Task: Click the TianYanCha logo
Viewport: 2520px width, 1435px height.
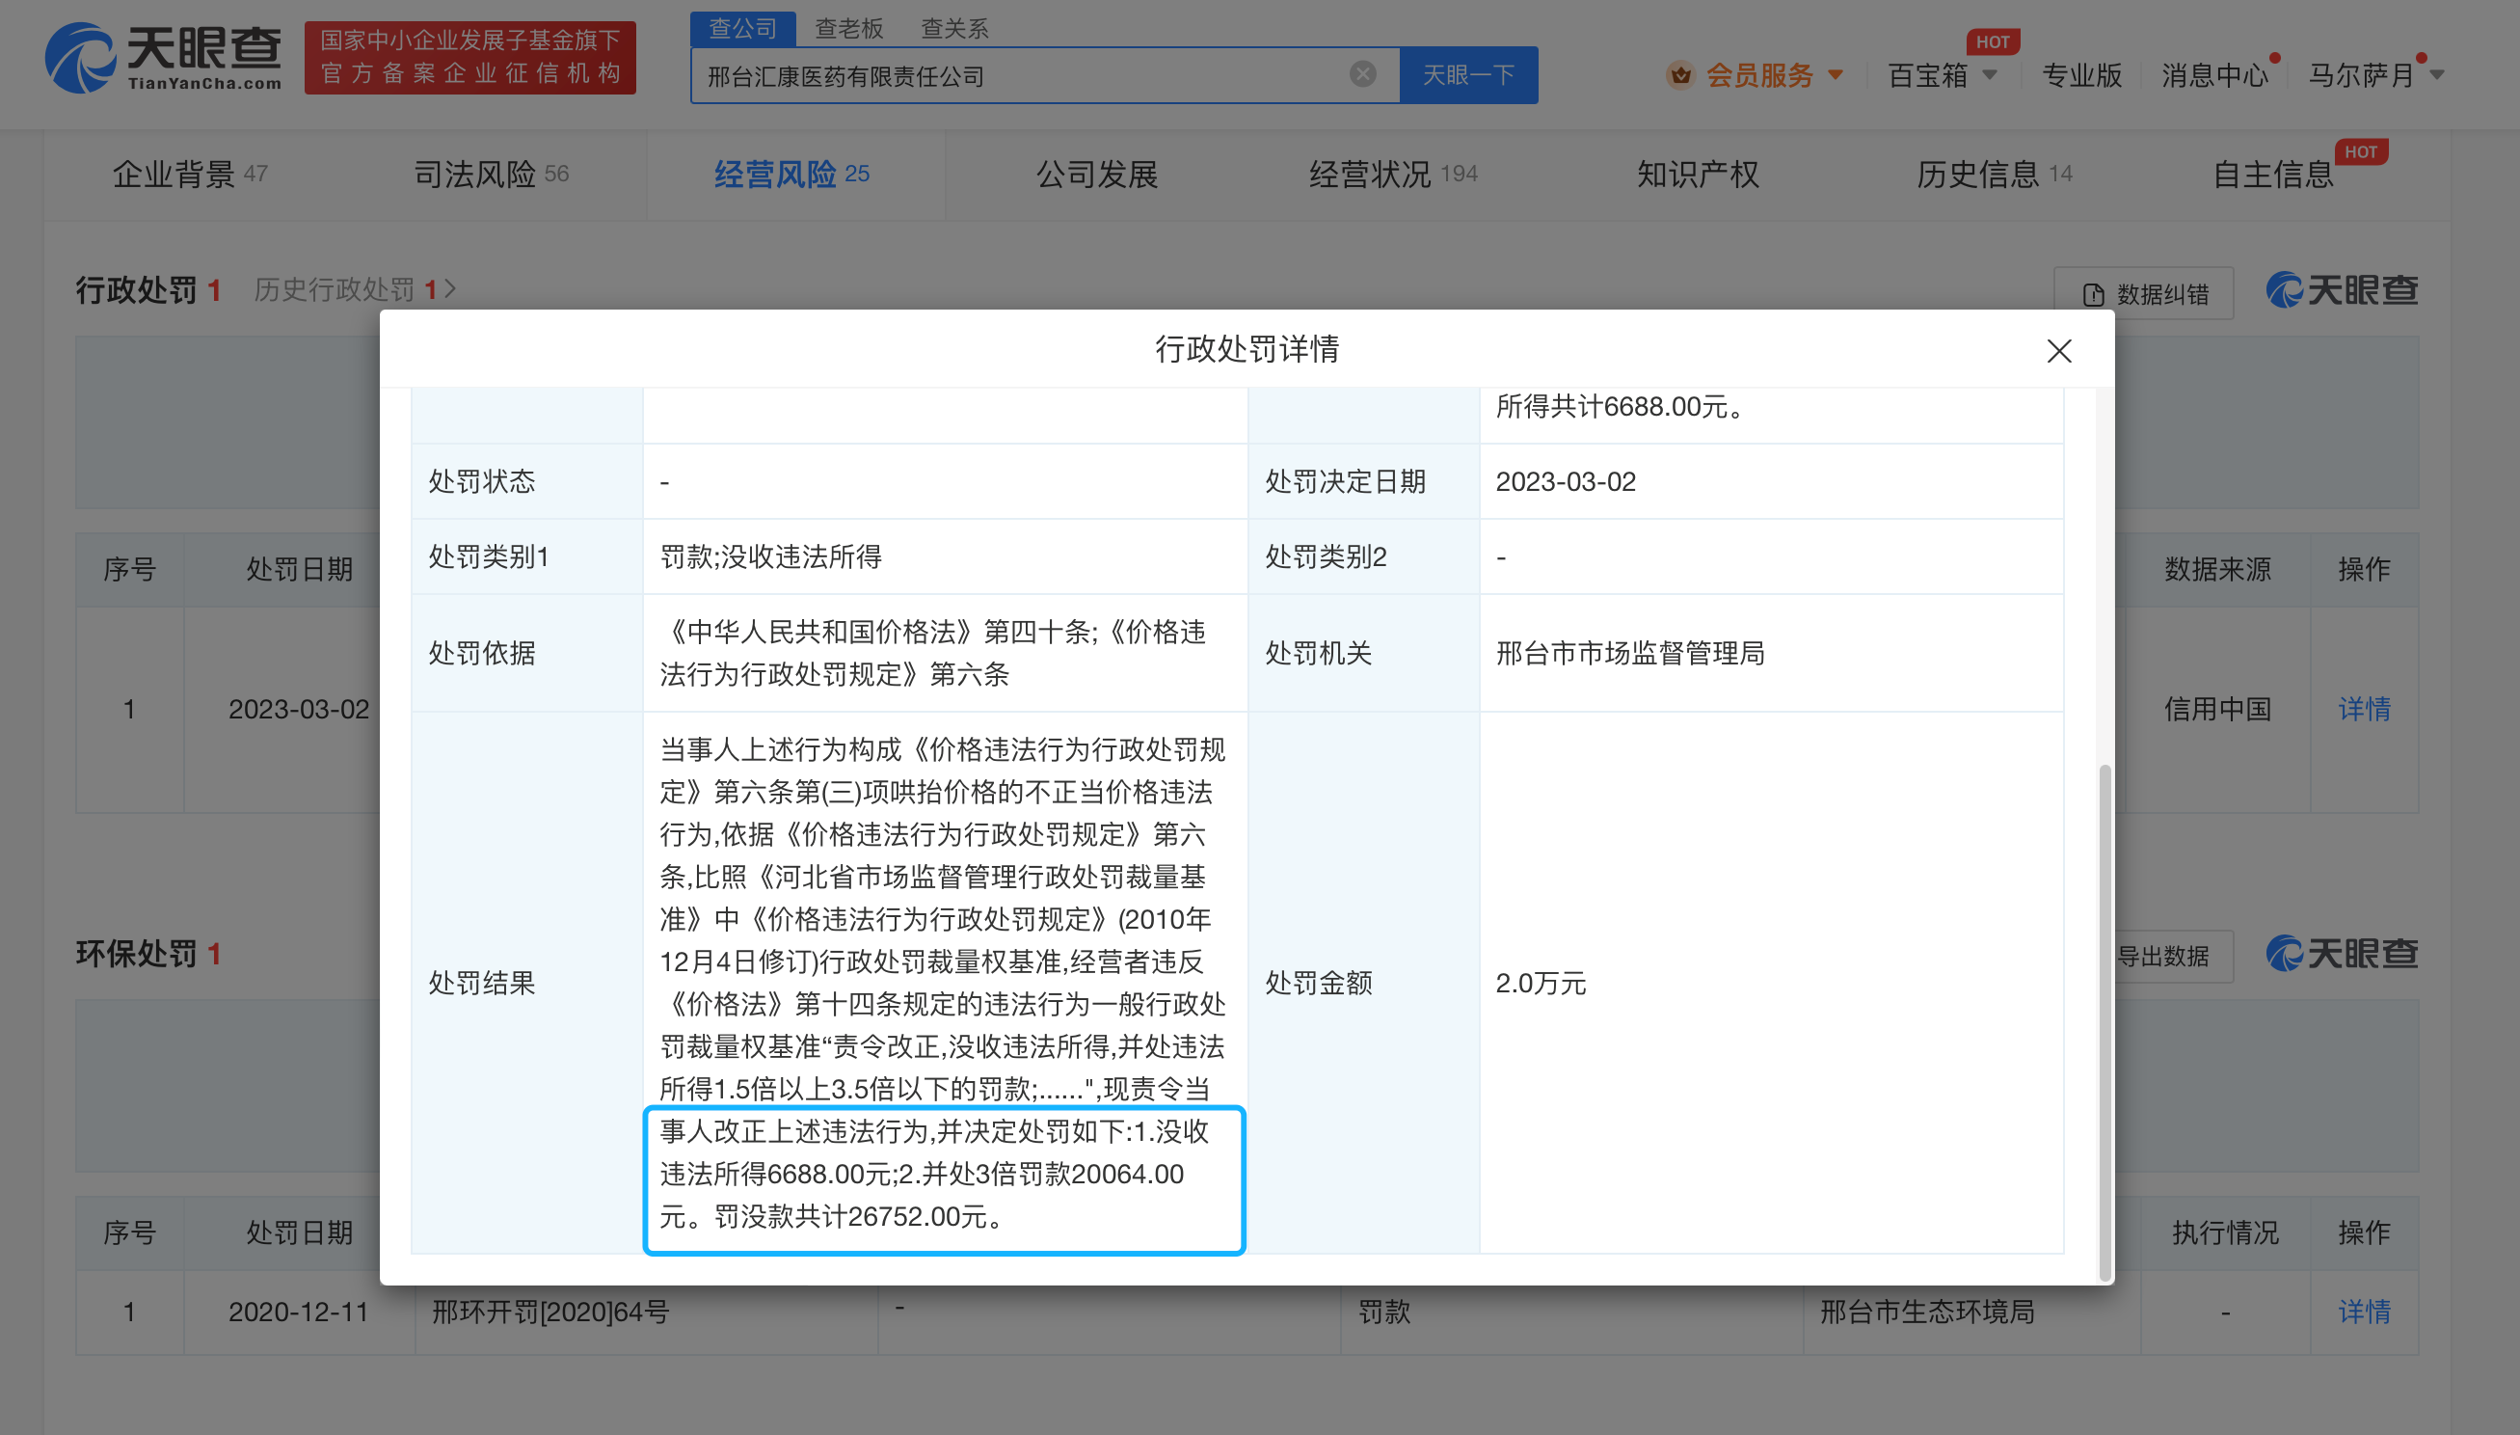Action: pyautogui.click(x=164, y=58)
